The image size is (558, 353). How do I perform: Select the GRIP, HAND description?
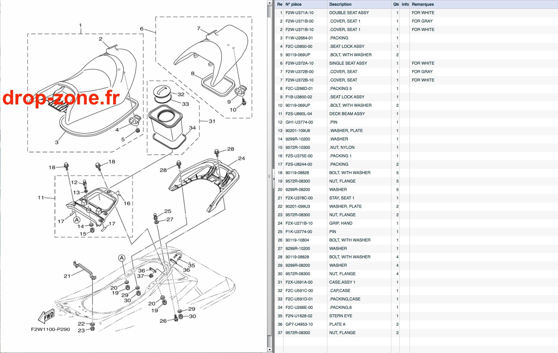point(341,223)
